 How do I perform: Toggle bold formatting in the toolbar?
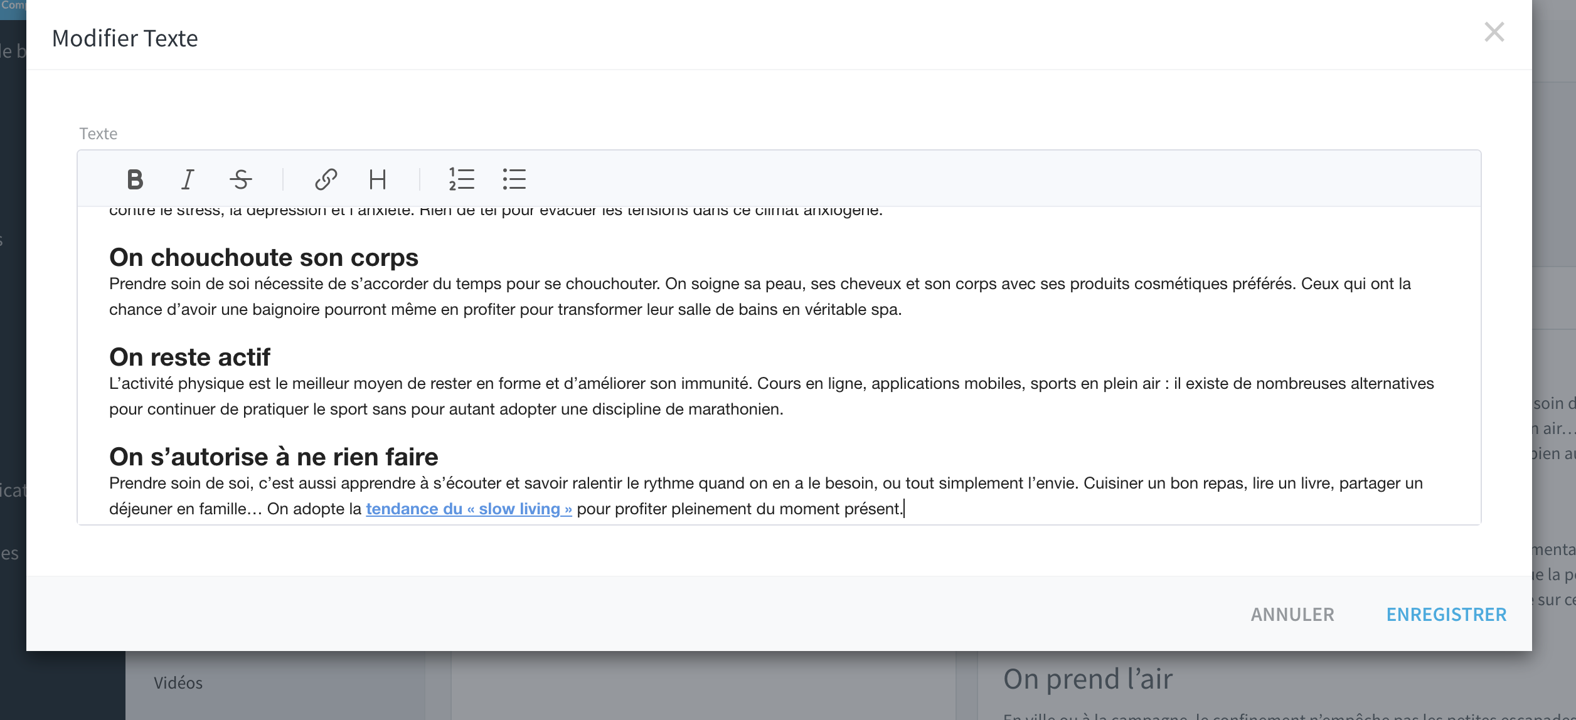tap(135, 179)
